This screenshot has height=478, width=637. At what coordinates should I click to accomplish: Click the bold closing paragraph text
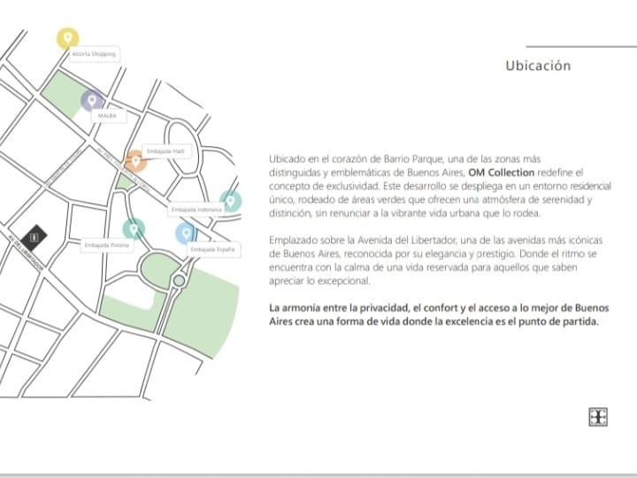pyautogui.click(x=439, y=314)
